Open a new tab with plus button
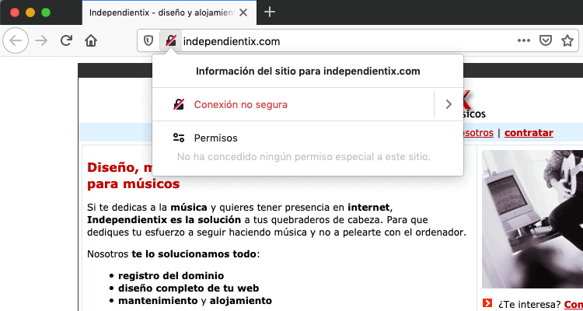 270,12
